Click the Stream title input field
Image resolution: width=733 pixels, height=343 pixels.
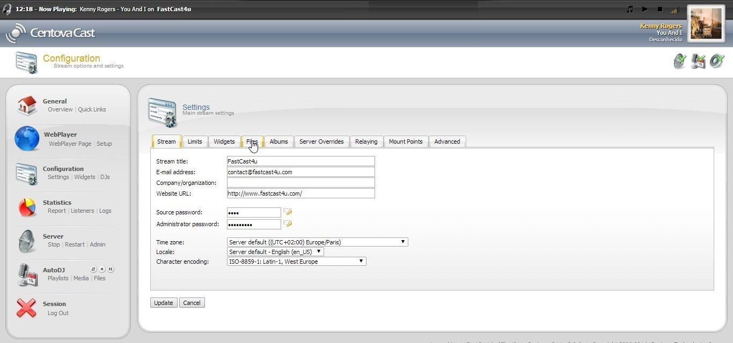click(x=300, y=161)
